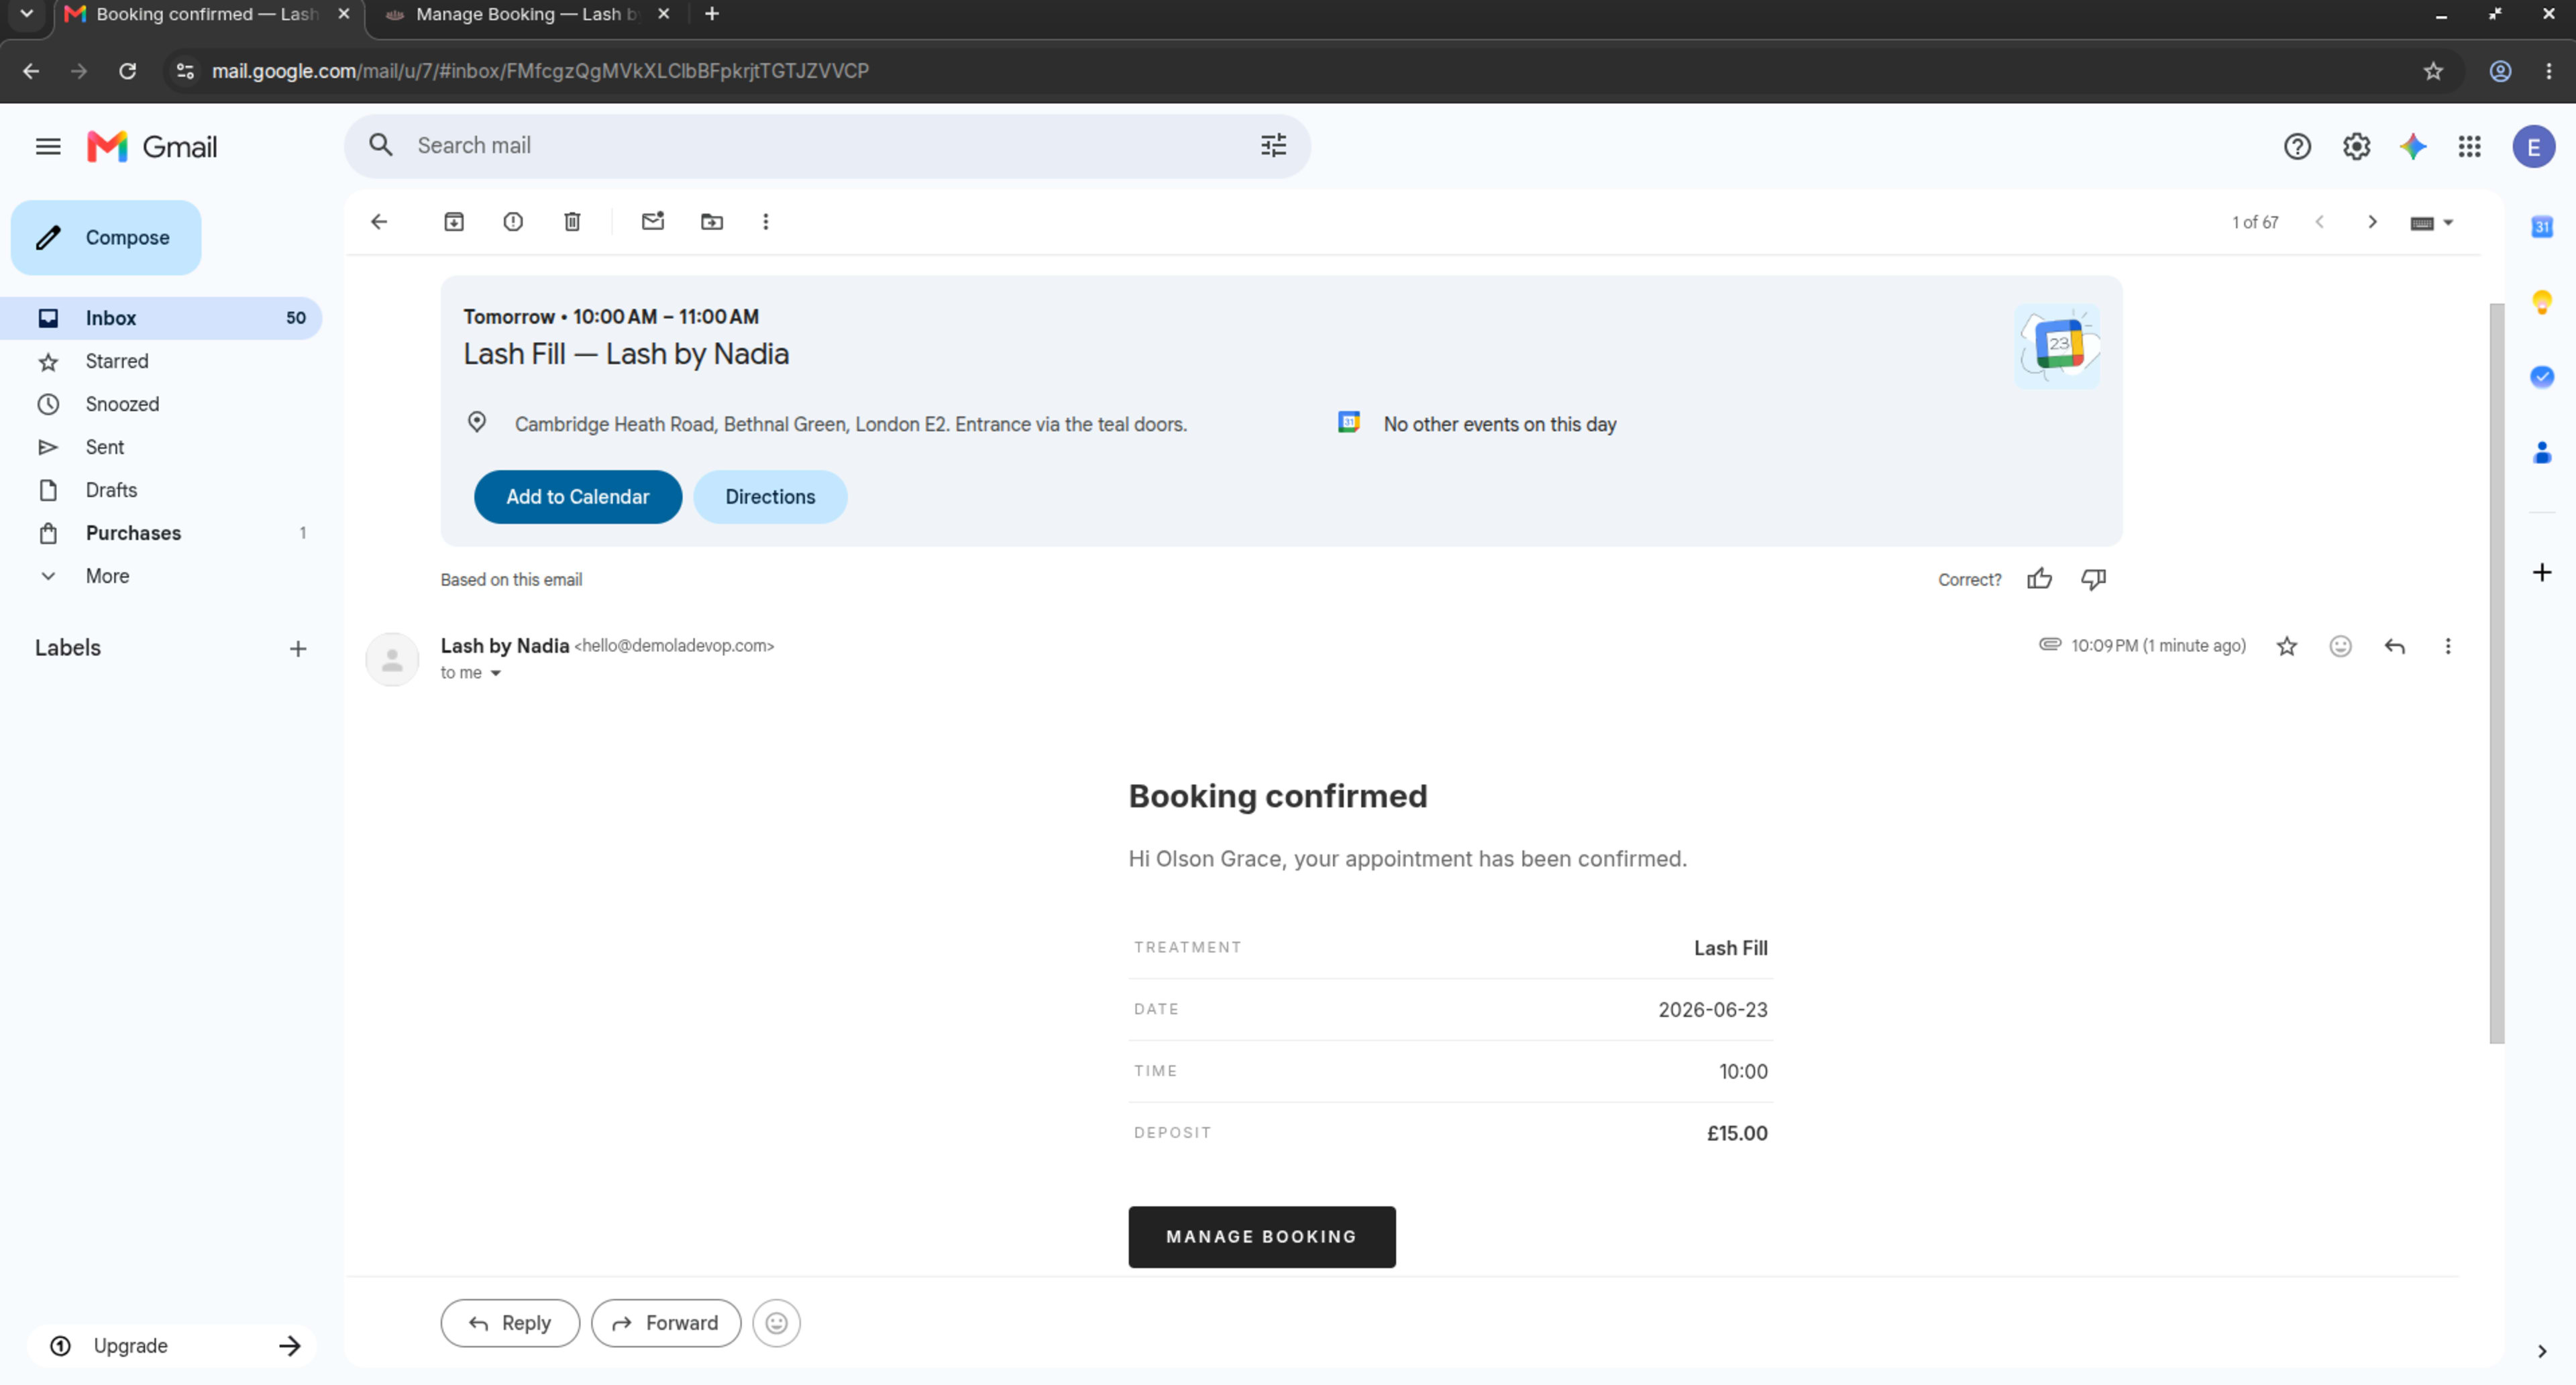Create a new label with plus
The width and height of the screenshot is (2576, 1385).
[x=298, y=649]
